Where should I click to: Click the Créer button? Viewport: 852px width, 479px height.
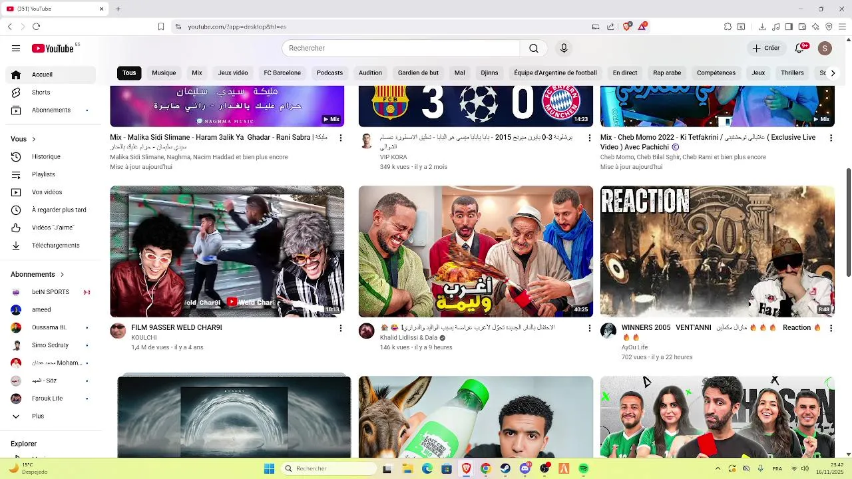point(766,48)
